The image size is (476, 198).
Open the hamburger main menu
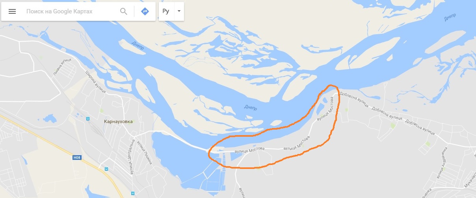point(12,11)
